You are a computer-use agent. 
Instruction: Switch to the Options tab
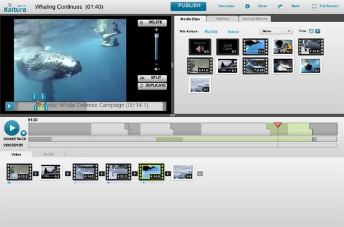coord(222,19)
